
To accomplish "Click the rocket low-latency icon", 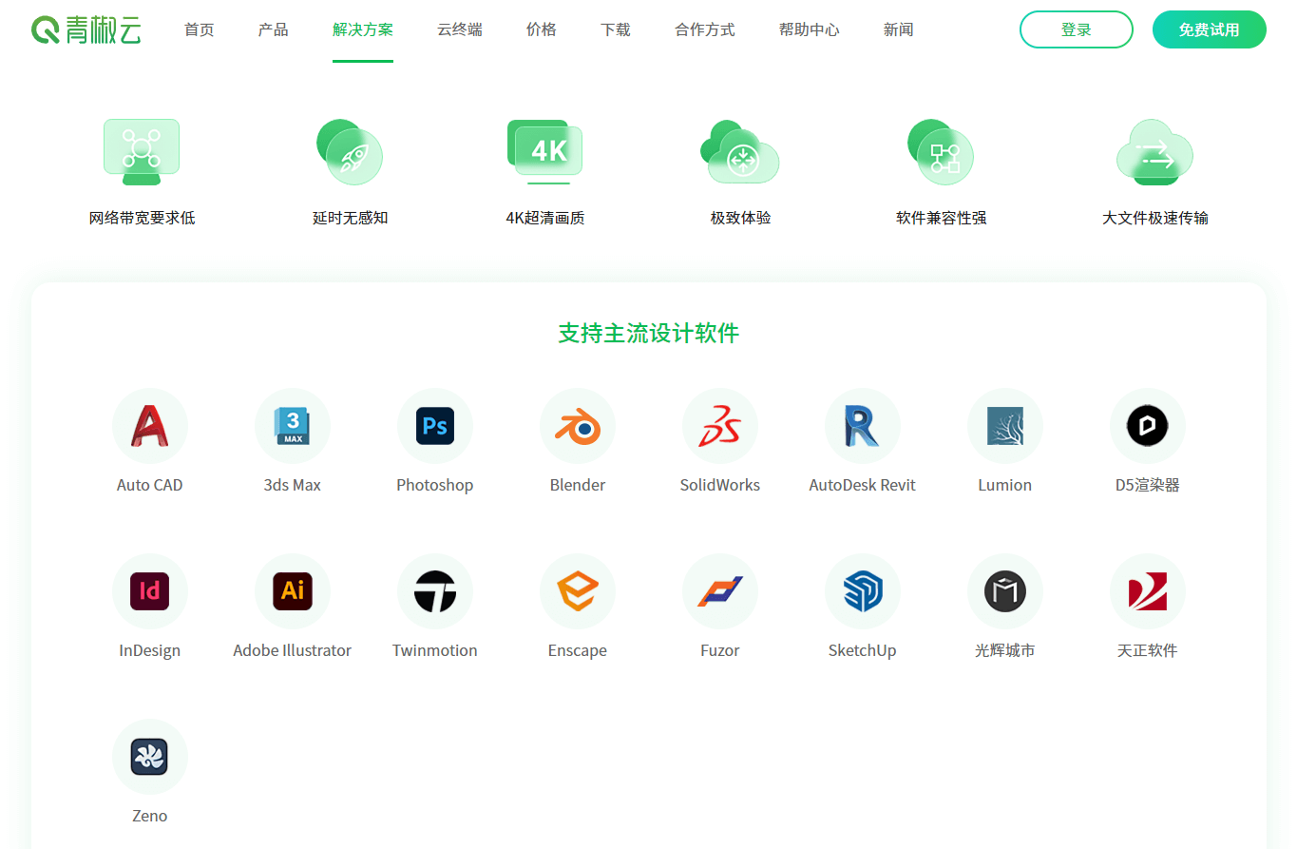I will (350, 152).
